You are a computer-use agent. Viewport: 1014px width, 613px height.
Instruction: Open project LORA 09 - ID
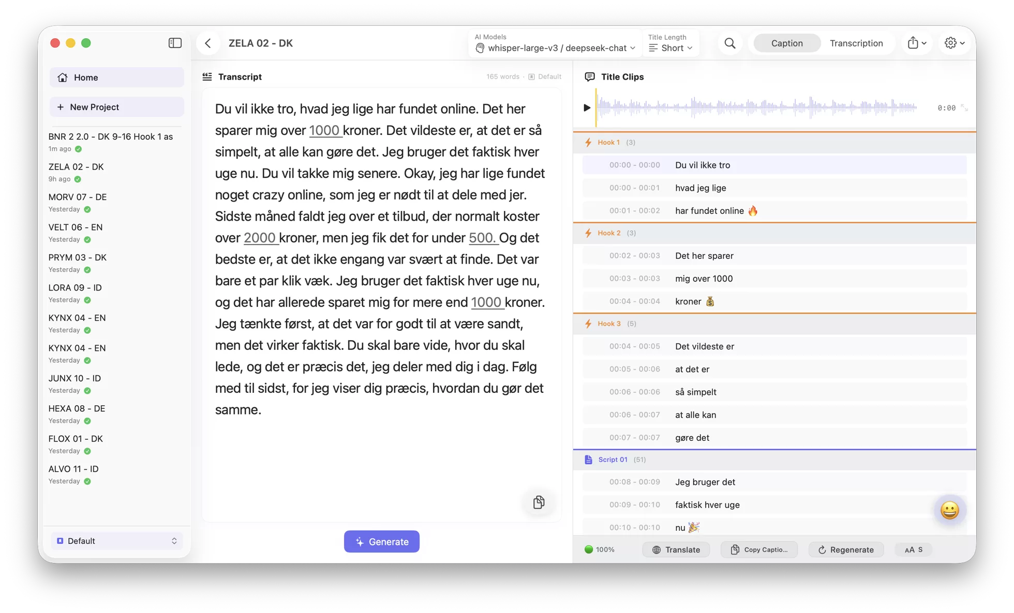coord(116,293)
